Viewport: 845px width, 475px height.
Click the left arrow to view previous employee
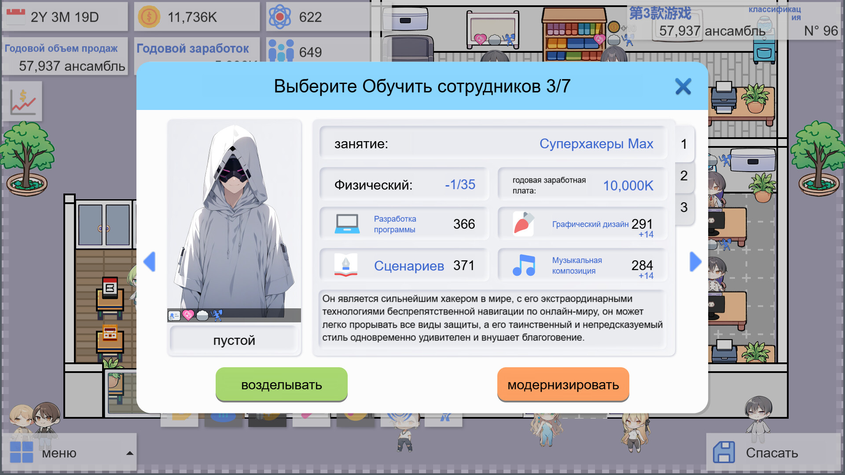pos(149,262)
